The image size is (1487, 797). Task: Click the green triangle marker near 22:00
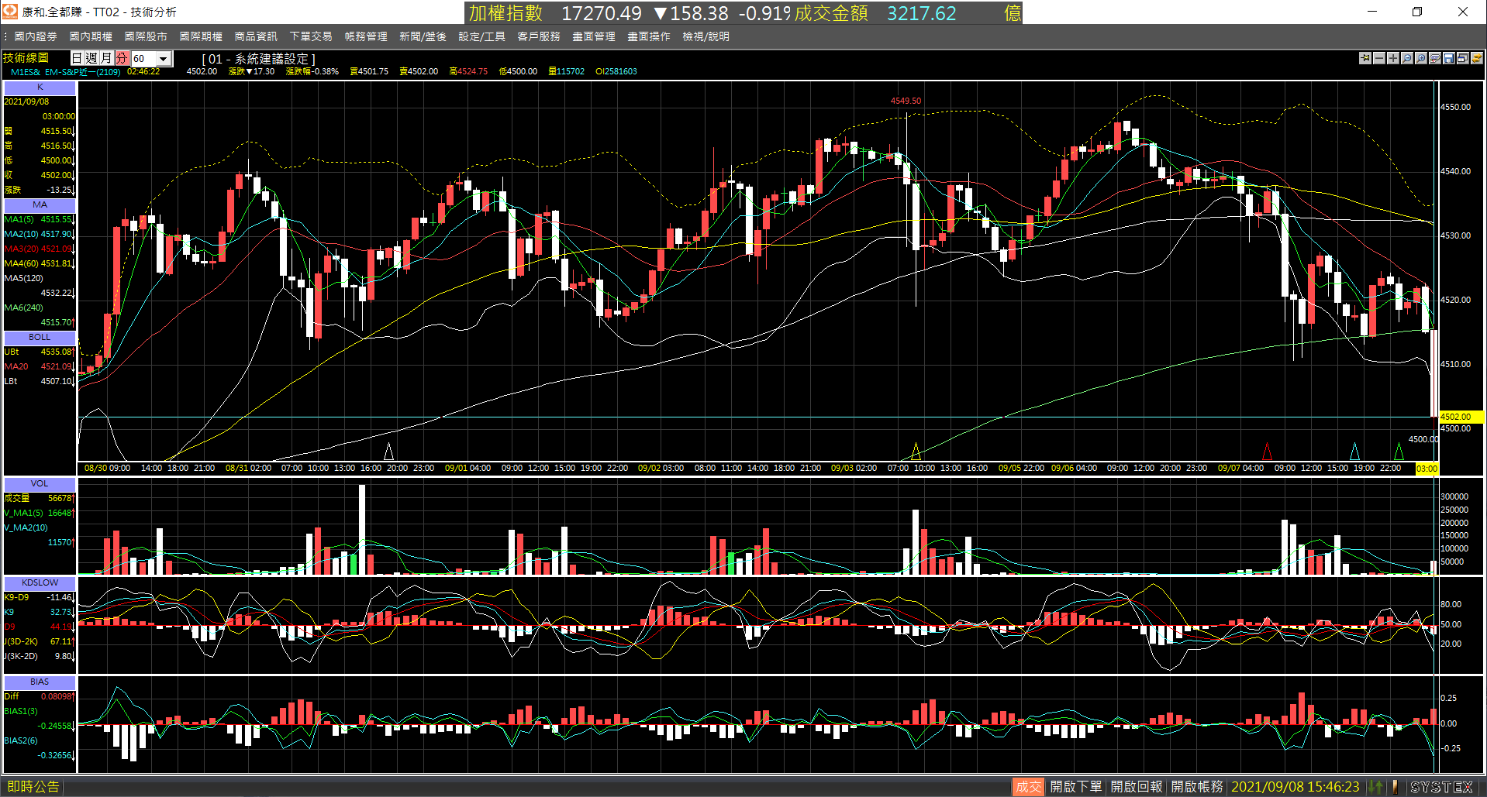(x=1399, y=451)
